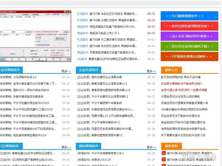Open 阿里巴巴会员信息采集软件 link
The width and height of the screenshot is (222, 166).
coord(112,129)
